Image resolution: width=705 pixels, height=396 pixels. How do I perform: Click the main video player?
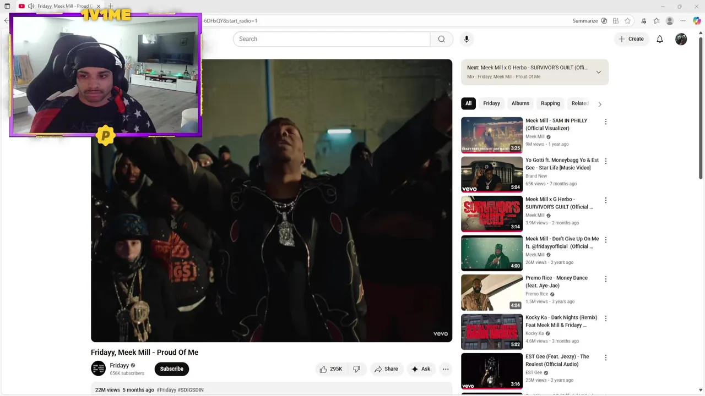point(272,201)
